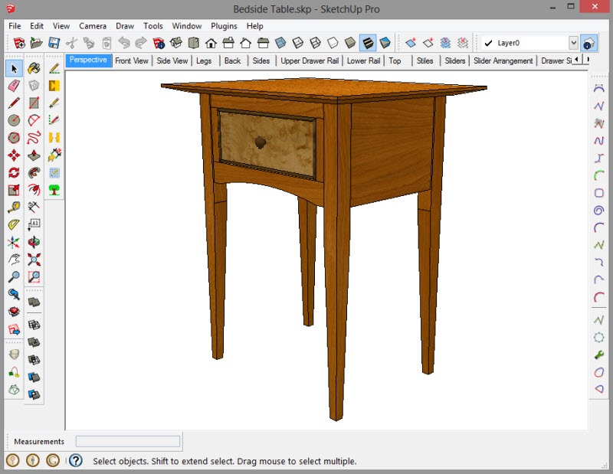The image size is (613, 474).
Task: Select the Protractor tool
Action: [x=14, y=225]
